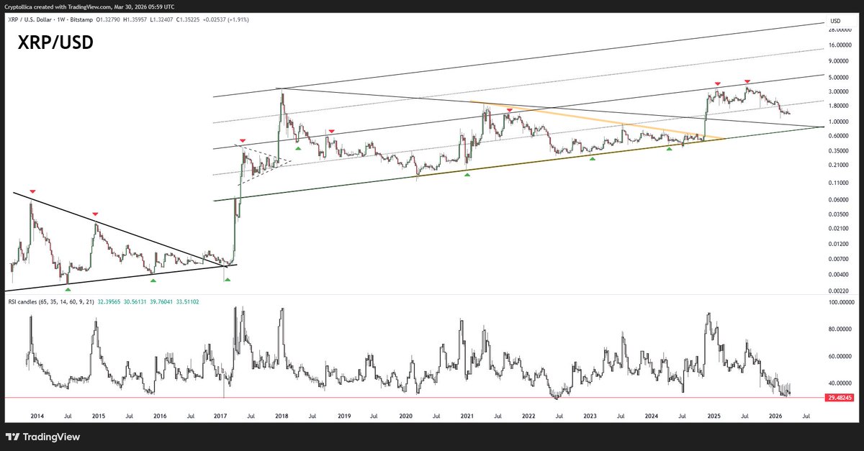
Task: Click the TradingView logo at bottom left
Action: 43,436
